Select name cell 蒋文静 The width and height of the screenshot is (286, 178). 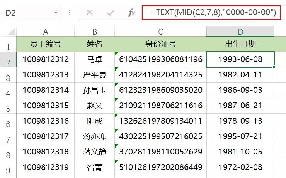coord(94,152)
